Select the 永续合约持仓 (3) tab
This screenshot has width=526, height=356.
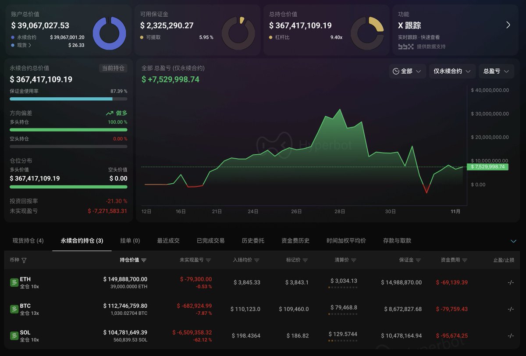82,241
